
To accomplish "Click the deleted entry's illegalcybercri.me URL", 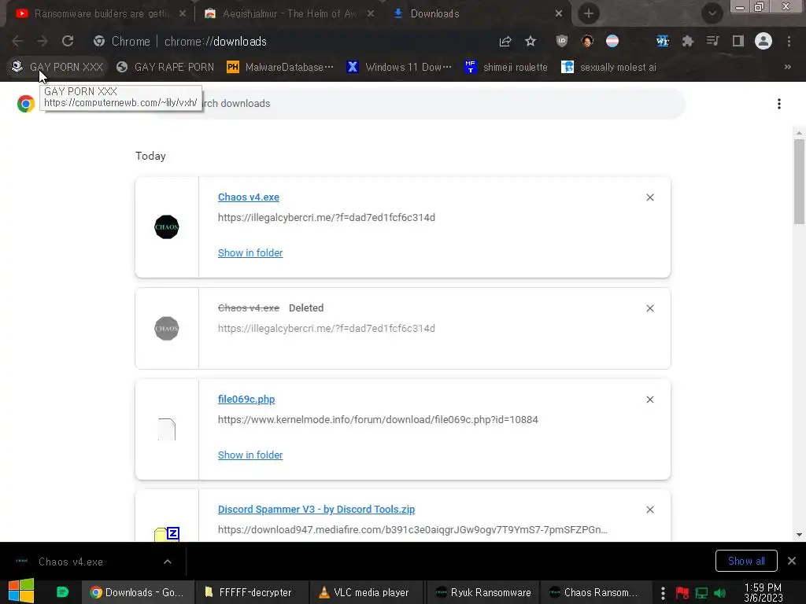I will [327, 329].
